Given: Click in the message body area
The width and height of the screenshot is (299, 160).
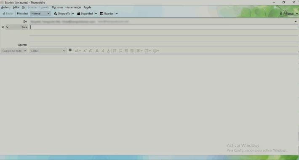Looking at the screenshot, I should pyautogui.click(x=149, y=104).
